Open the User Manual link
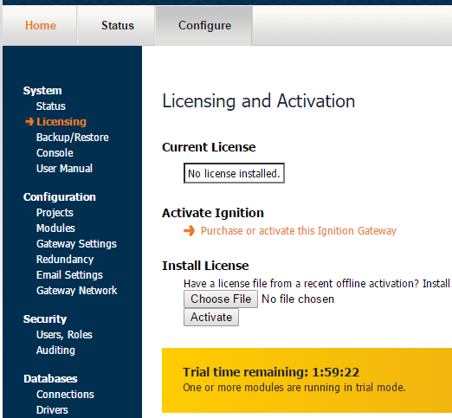 64,169
